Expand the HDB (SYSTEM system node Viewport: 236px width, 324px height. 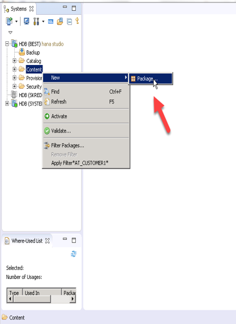(x=7, y=104)
